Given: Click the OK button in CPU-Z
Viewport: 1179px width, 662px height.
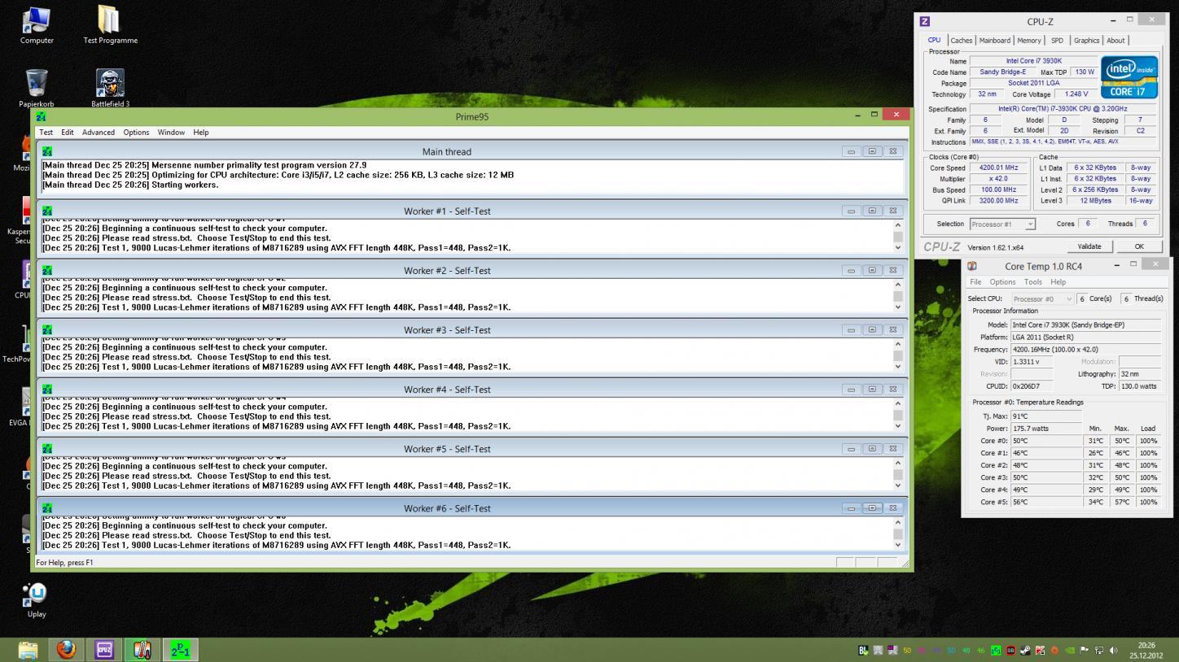Looking at the screenshot, I should (x=1139, y=246).
